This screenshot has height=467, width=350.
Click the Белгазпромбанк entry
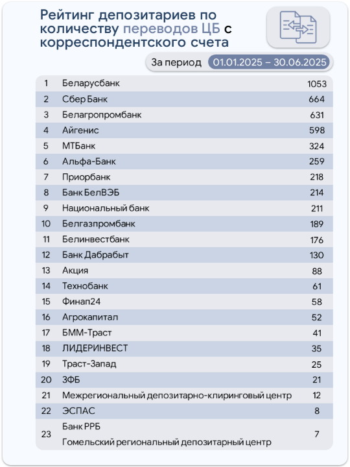(99, 224)
